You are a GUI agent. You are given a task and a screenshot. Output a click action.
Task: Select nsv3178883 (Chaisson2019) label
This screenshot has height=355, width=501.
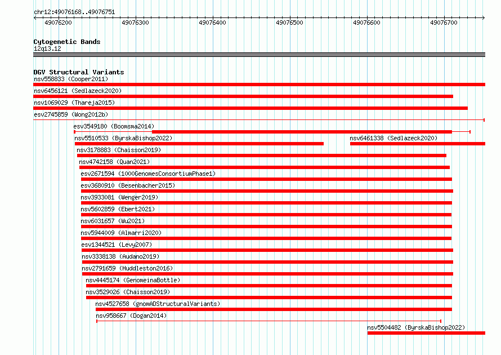(119, 150)
